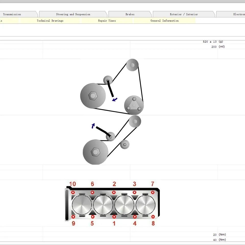Click blue tensioner arrow in upper belt diagram
Image resolution: width=245 pixels, height=245 pixels.
tap(115, 100)
